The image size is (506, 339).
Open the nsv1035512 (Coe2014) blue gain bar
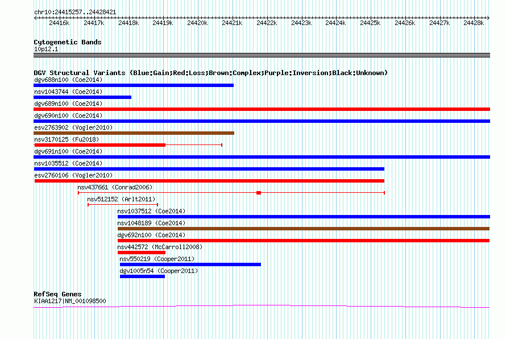tap(209, 169)
